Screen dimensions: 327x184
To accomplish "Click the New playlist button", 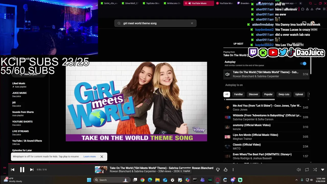I will point(29,74).
